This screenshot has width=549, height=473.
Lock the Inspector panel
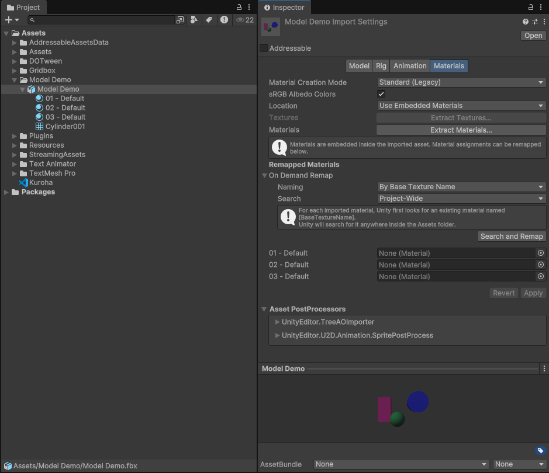(x=531, y=8)
